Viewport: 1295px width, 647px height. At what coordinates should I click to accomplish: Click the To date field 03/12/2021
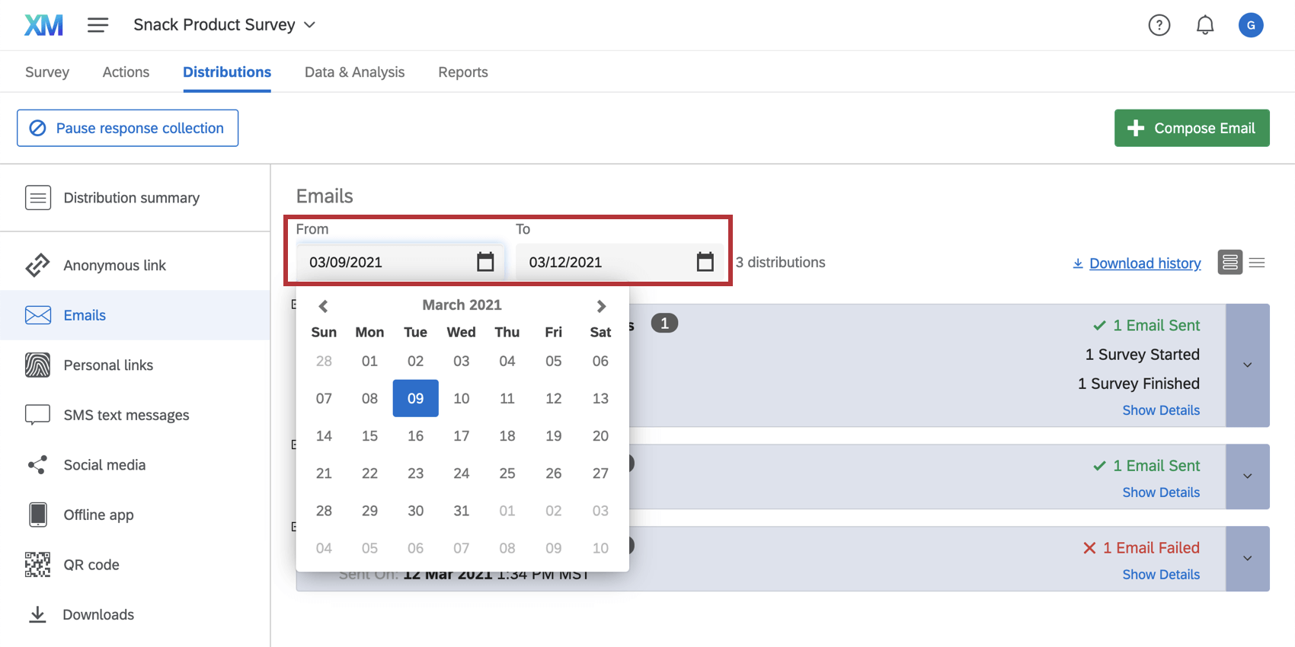tap(619, 262)
